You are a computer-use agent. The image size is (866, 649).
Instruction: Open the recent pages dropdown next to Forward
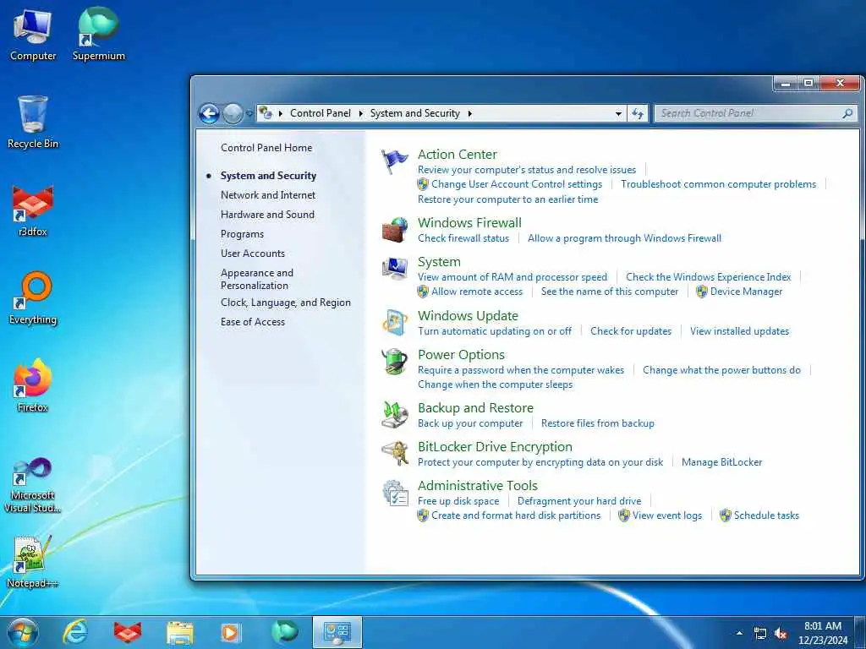pyautogui.click(x=249, y=114)
